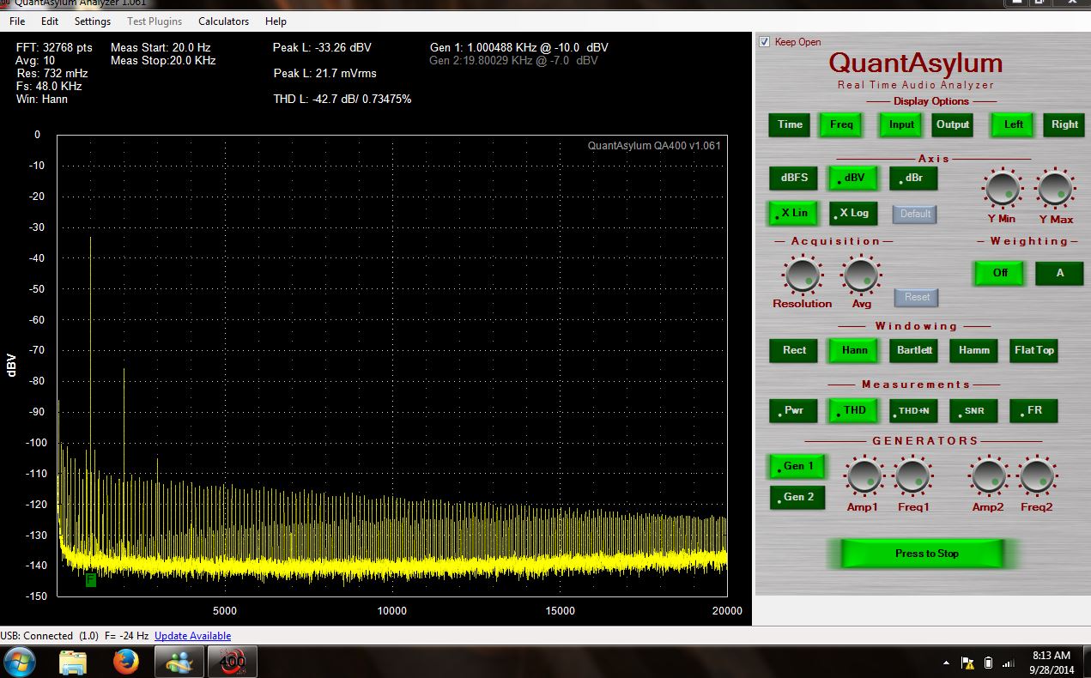Open the Windows Live Messenger taskbar icon
The image size is (1091, 678).
pos(179,662)
